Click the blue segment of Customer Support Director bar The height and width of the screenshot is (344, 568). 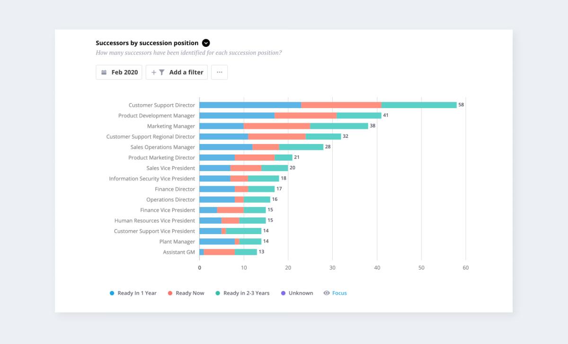250,105
